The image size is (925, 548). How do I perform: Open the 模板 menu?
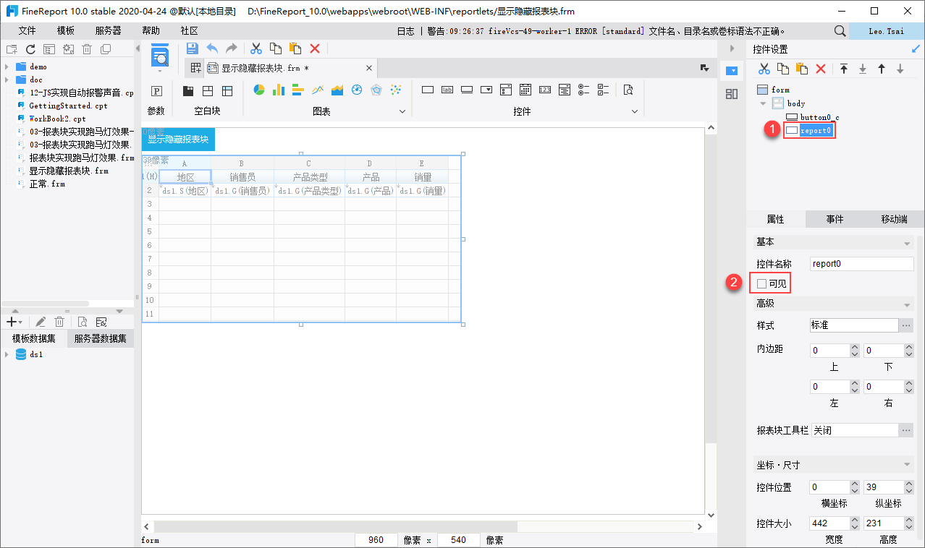tap(66, 31)
